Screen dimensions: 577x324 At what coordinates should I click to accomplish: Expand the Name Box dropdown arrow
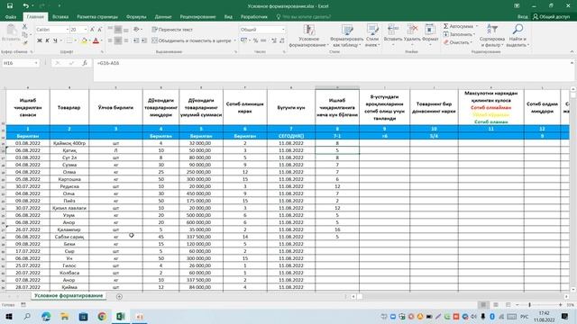click(x=36, y=63)
